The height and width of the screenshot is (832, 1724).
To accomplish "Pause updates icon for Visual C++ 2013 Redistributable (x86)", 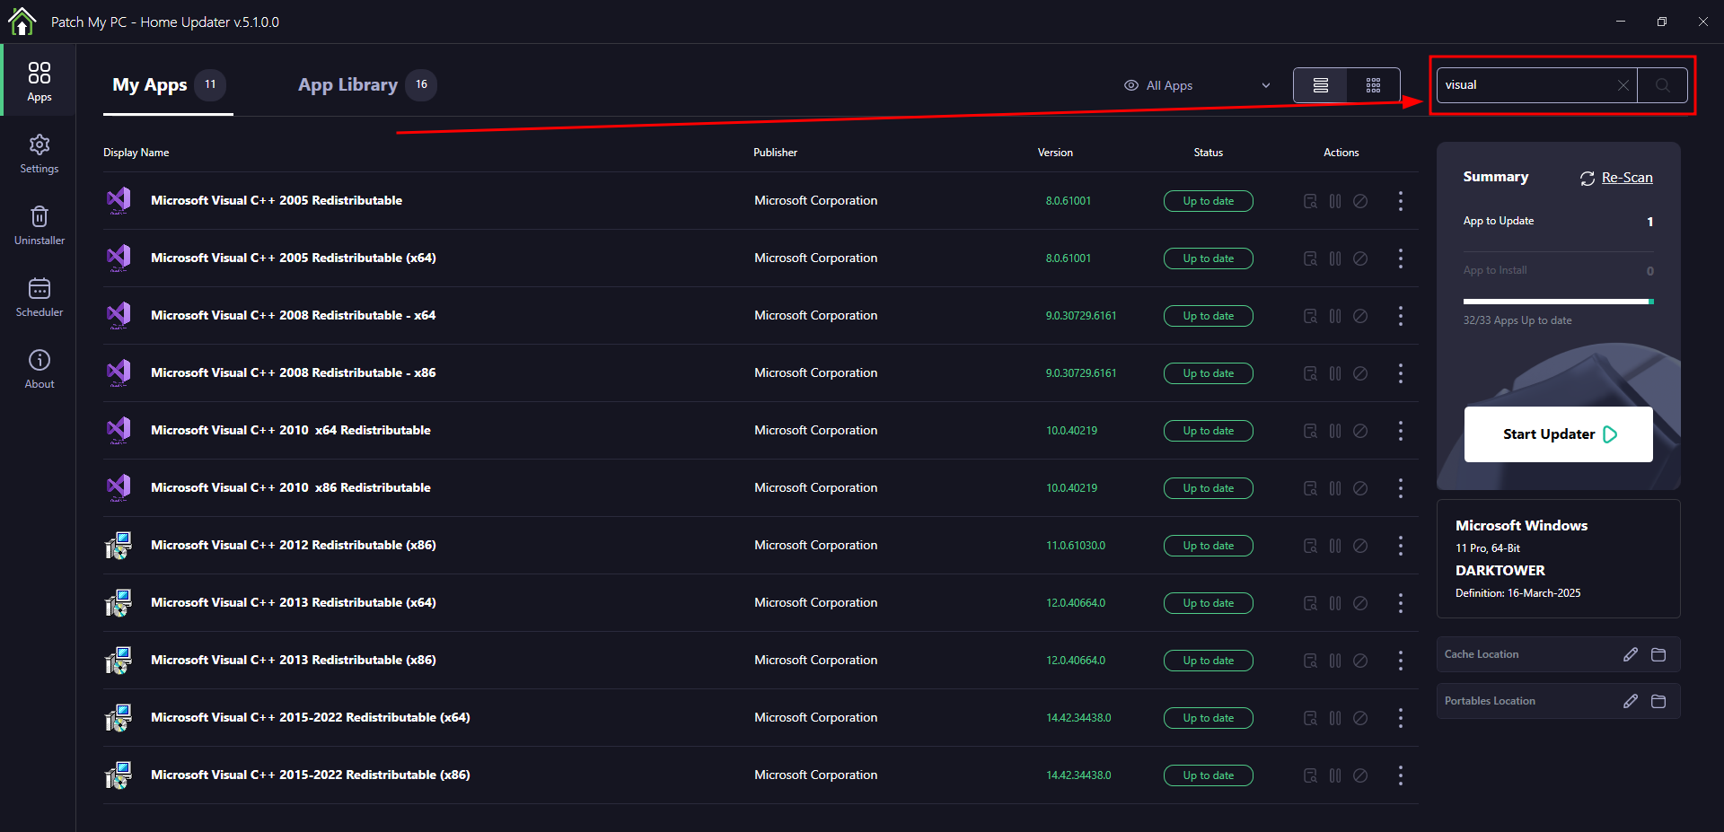I will click(1335, 661).
